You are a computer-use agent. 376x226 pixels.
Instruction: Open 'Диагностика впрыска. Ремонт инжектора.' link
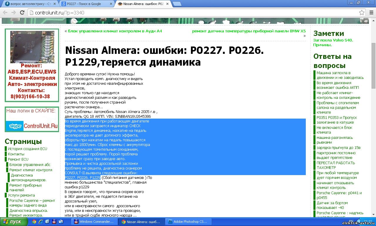[29, 213]
